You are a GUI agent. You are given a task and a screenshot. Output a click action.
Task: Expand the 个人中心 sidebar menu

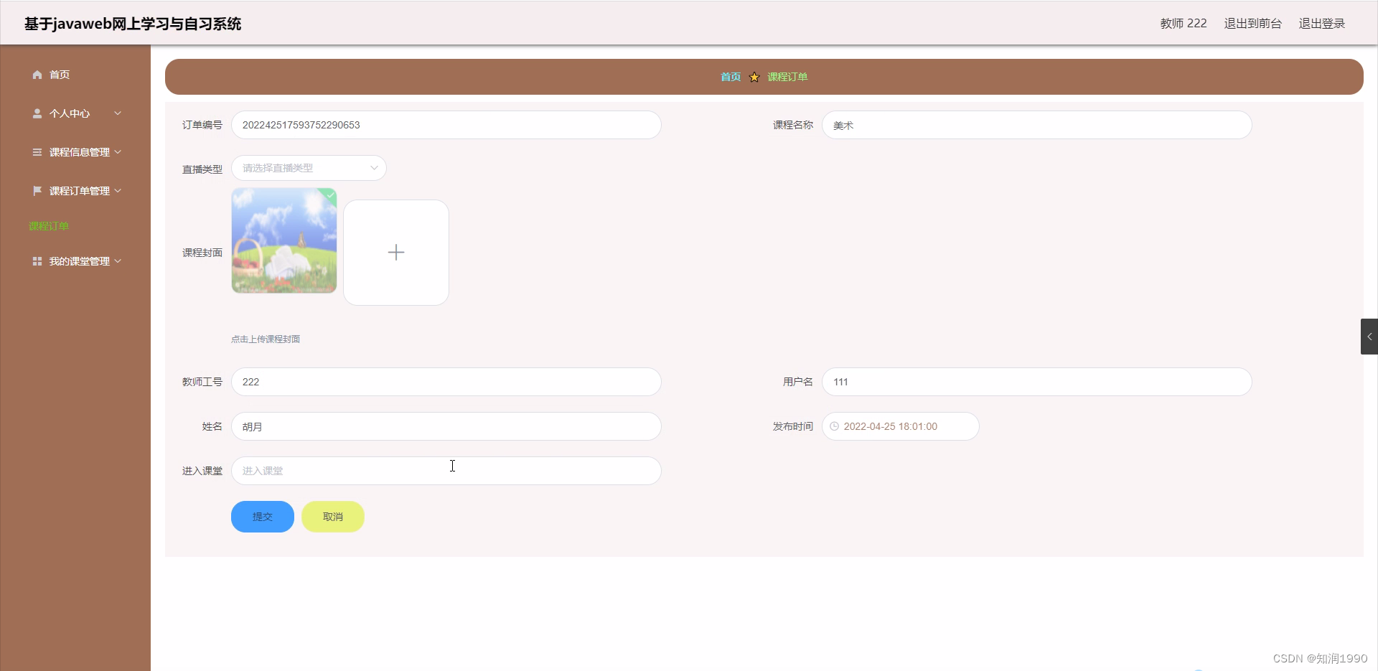pos(117,113)
